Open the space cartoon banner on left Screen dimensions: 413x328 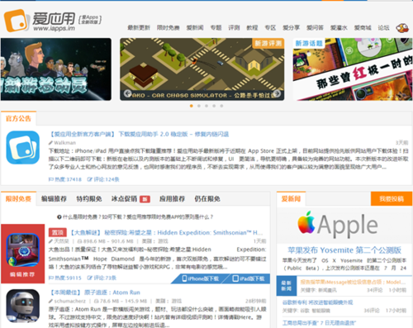[x=56, y=69]
